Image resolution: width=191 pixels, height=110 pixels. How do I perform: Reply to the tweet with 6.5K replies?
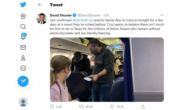[52, 106]
